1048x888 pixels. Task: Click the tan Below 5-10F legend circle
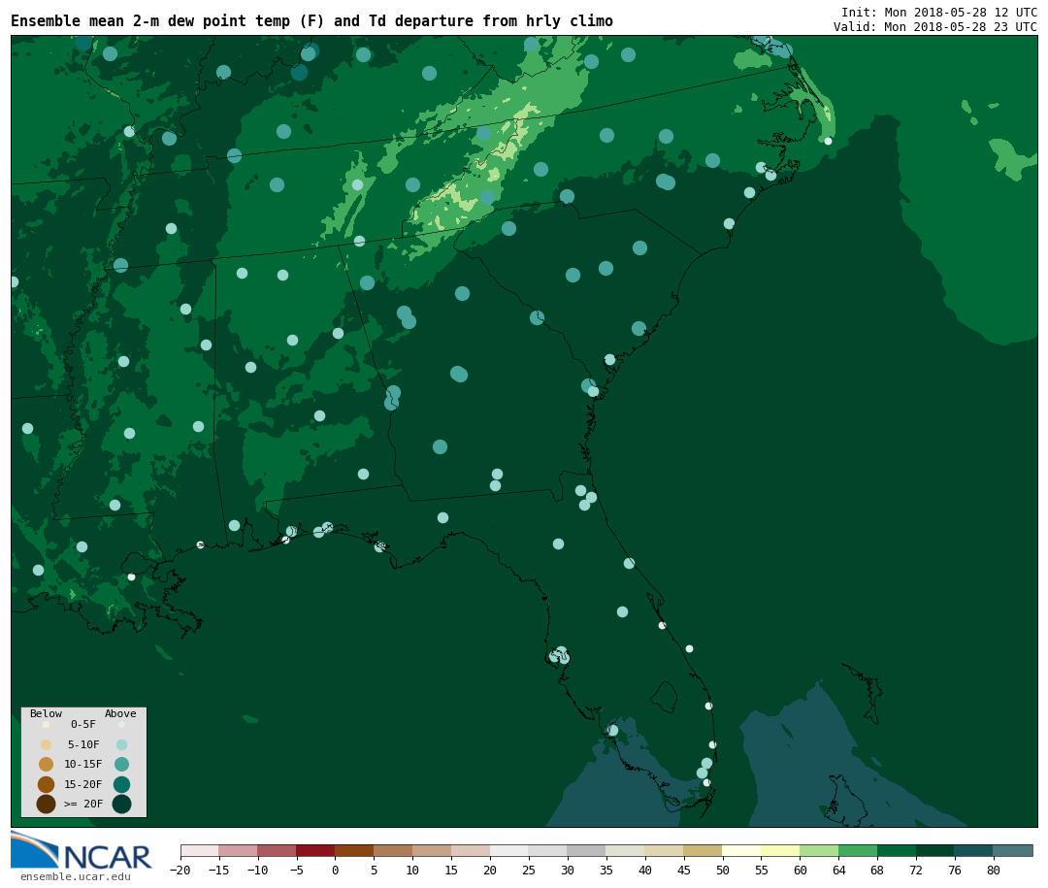pyautogui.click(x=47, y=745)
